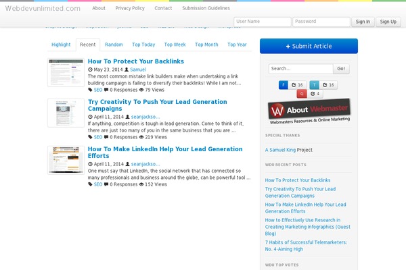Click the May 23, 2014 date

pos(108,70)
